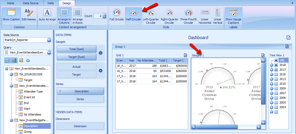Image resolution: width=296 pixels, height=134 pixels.
Task: Collapse View_EventAttendeesSu... root node
Action: [7, 68]
